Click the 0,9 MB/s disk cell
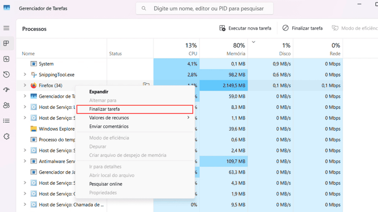This screenshot has width=378, height=212. tap(270, 64)
